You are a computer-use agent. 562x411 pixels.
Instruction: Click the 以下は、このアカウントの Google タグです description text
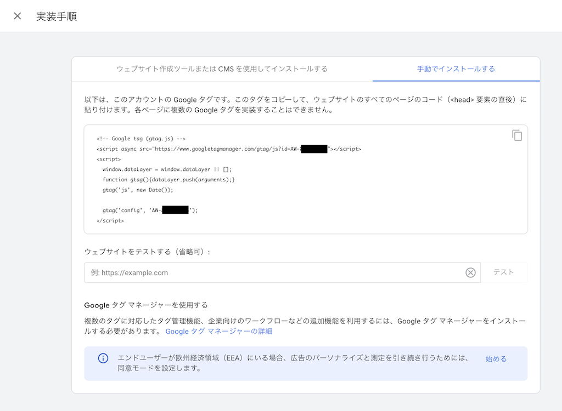pyautogui.click(x=305, y=105)
